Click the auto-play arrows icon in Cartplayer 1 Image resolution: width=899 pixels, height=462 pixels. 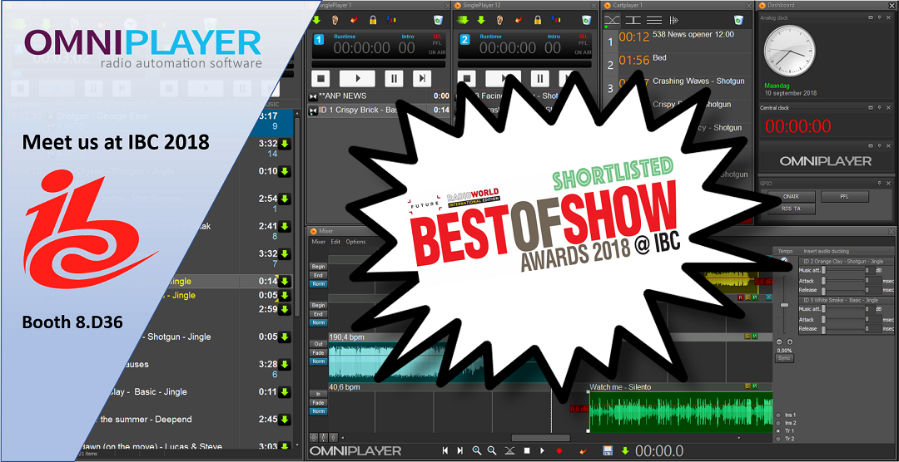(675, 20)
